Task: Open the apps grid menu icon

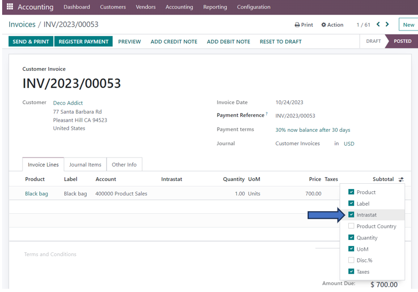Action: [x=10, y=7]
